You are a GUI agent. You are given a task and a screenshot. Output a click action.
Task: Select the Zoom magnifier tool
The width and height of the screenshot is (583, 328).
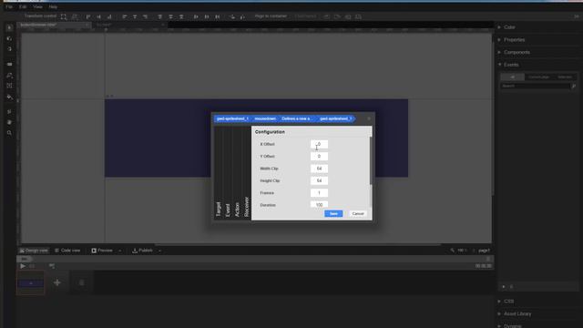[10, 133]
